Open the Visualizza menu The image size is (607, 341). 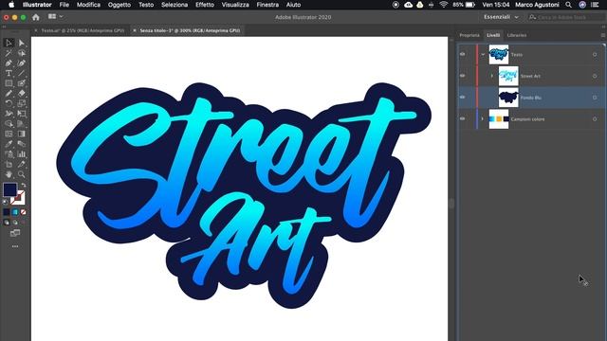[235, 5]
